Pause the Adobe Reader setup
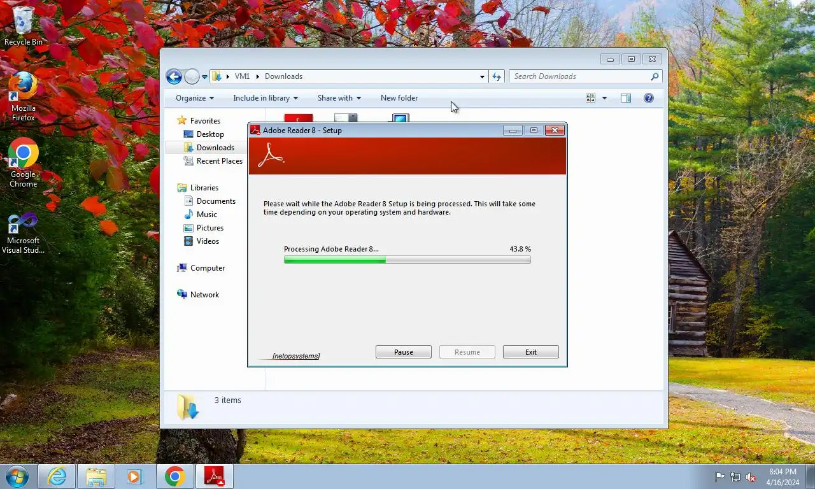The width and height of the screenshot is (815, 489). coord(404,352)
